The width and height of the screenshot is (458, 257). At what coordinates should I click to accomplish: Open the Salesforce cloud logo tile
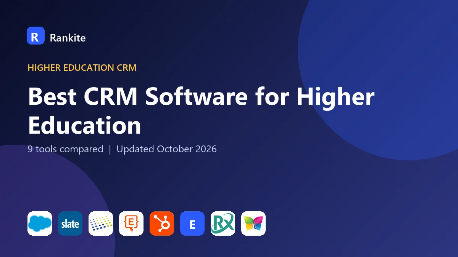point(40,223)
